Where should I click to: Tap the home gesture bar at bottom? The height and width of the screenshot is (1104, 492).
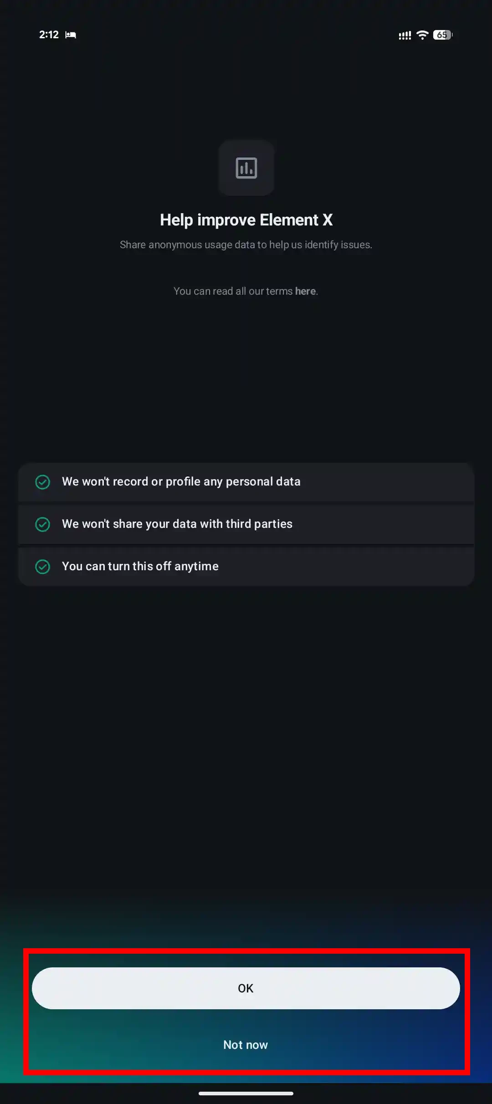pos(246,1093)
